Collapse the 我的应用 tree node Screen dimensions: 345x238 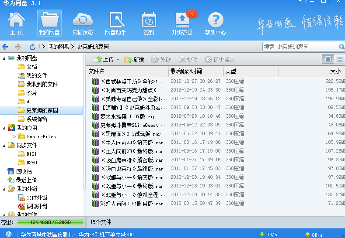(x=4, y=128)
